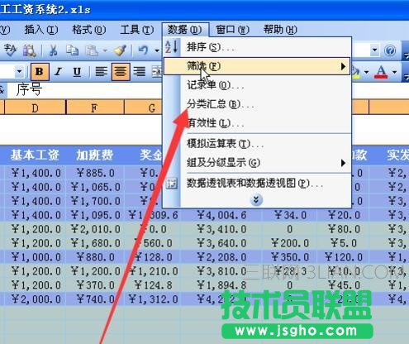This screenshot has width=409, height=344.
Task: Select the cell ¥350.0
Action: (x=290, y=257)
